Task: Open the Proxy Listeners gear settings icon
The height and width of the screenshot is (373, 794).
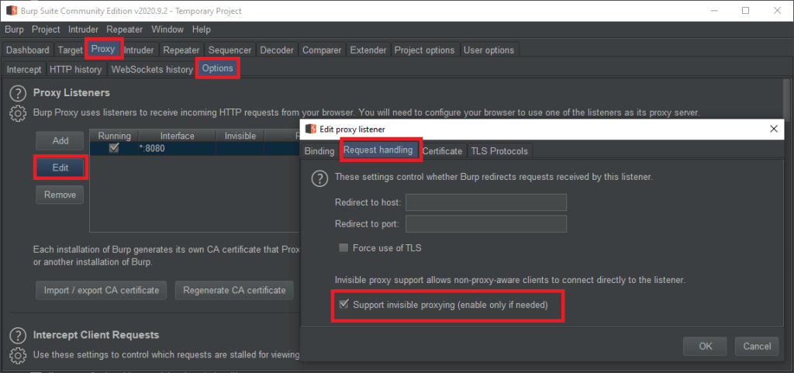Action: (x=17, y=113)
